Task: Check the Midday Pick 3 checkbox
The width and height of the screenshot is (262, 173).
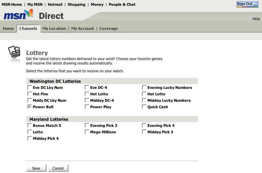Action: click(144, 132)
